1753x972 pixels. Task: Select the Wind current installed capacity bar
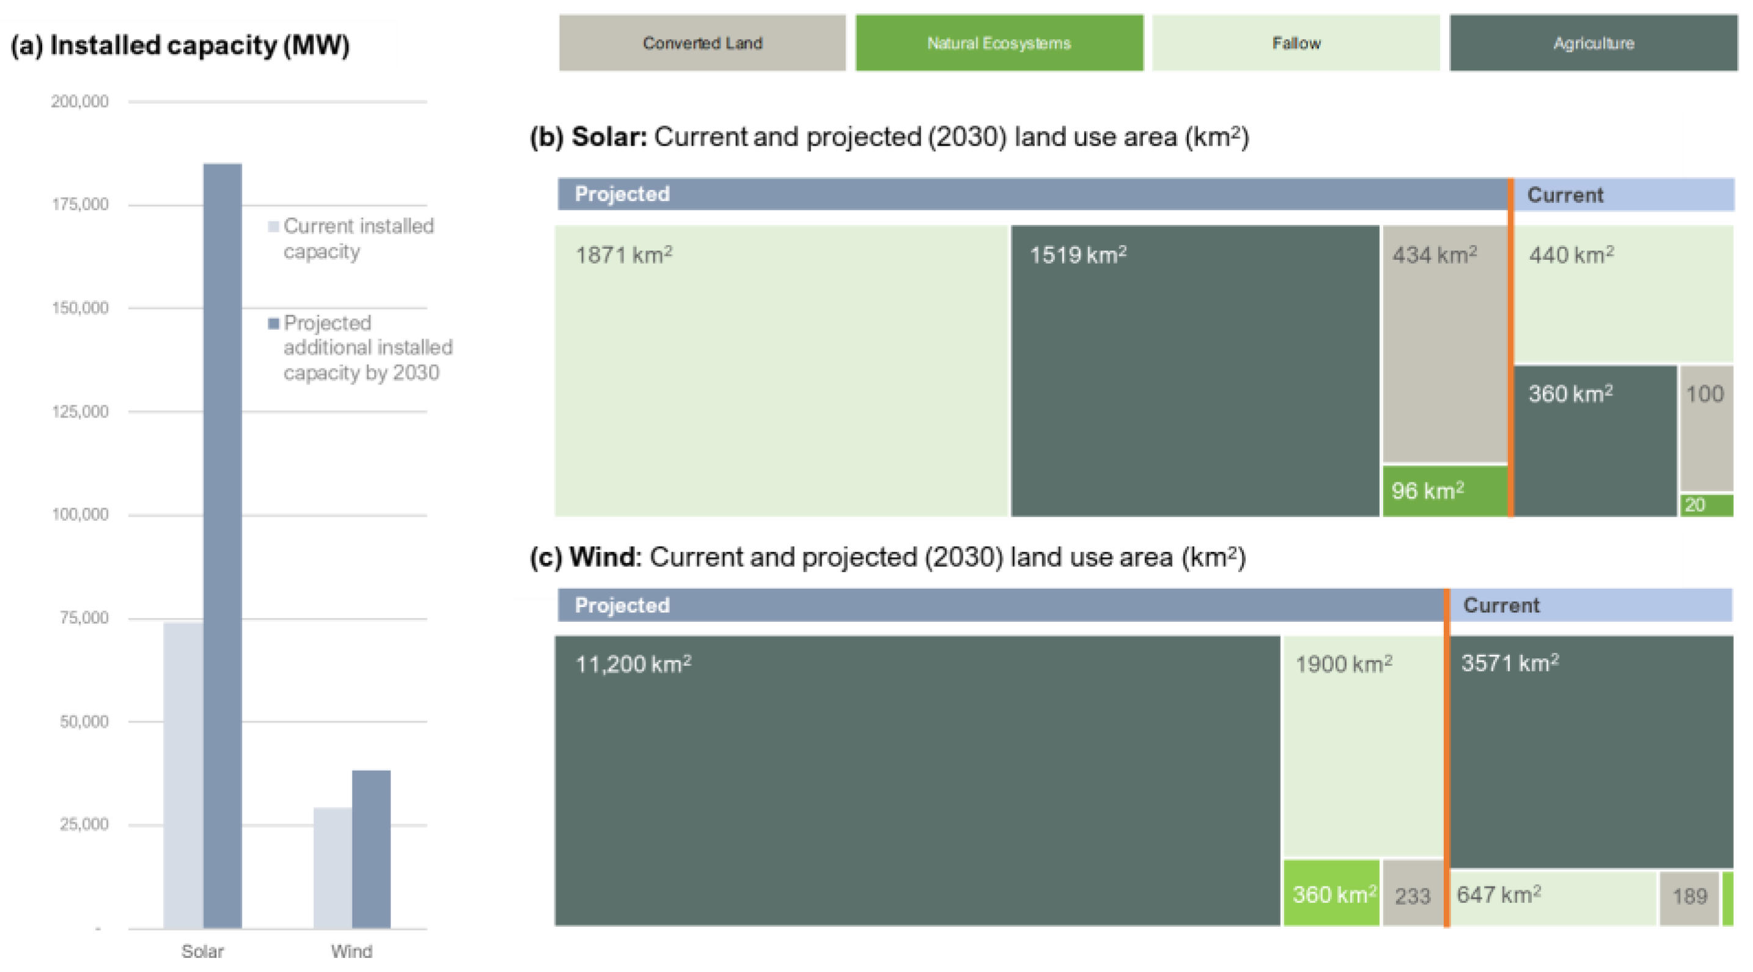pos(333,867)
